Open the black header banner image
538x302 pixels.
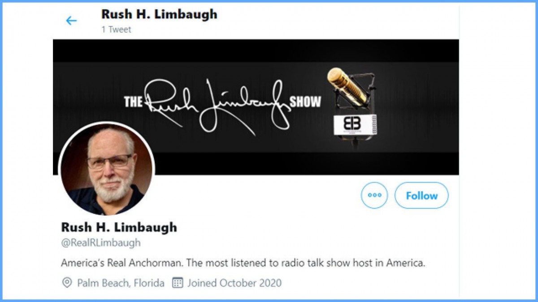tap(256, 107)
